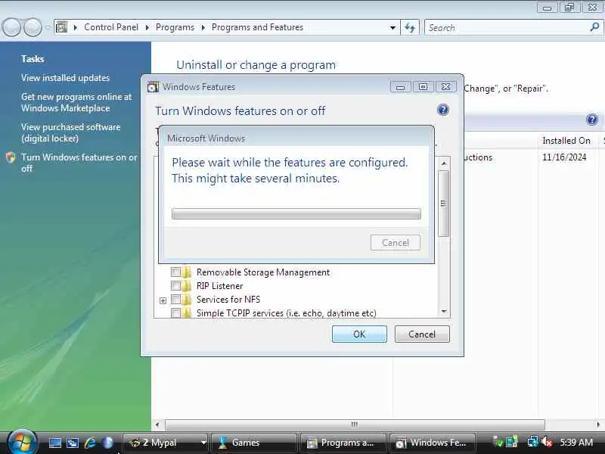The image size is (605, 454).
Task: Click Turn Windows features on or off link
Action: pyautogui.click(x=79, y=163)
